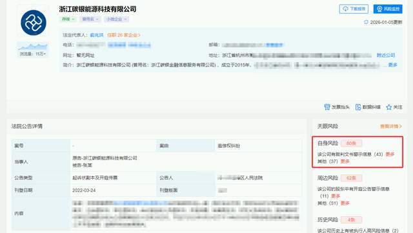Click the 周边风险 62条 badge

pos(351,178)
